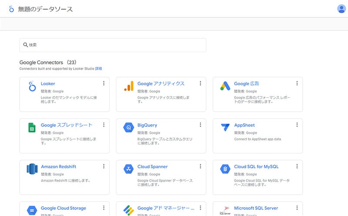The width and height of the screenshot is (348, 216).
Task: Click the Looker connector title
Action: (x=48, y=83)
